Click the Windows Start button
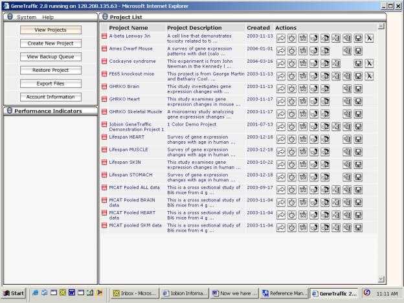This screenshot has height=303, width=404. (x=14, y=293)
